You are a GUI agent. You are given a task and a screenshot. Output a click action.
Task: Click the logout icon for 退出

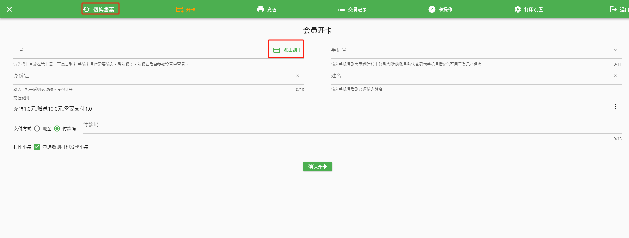[613, 9]
